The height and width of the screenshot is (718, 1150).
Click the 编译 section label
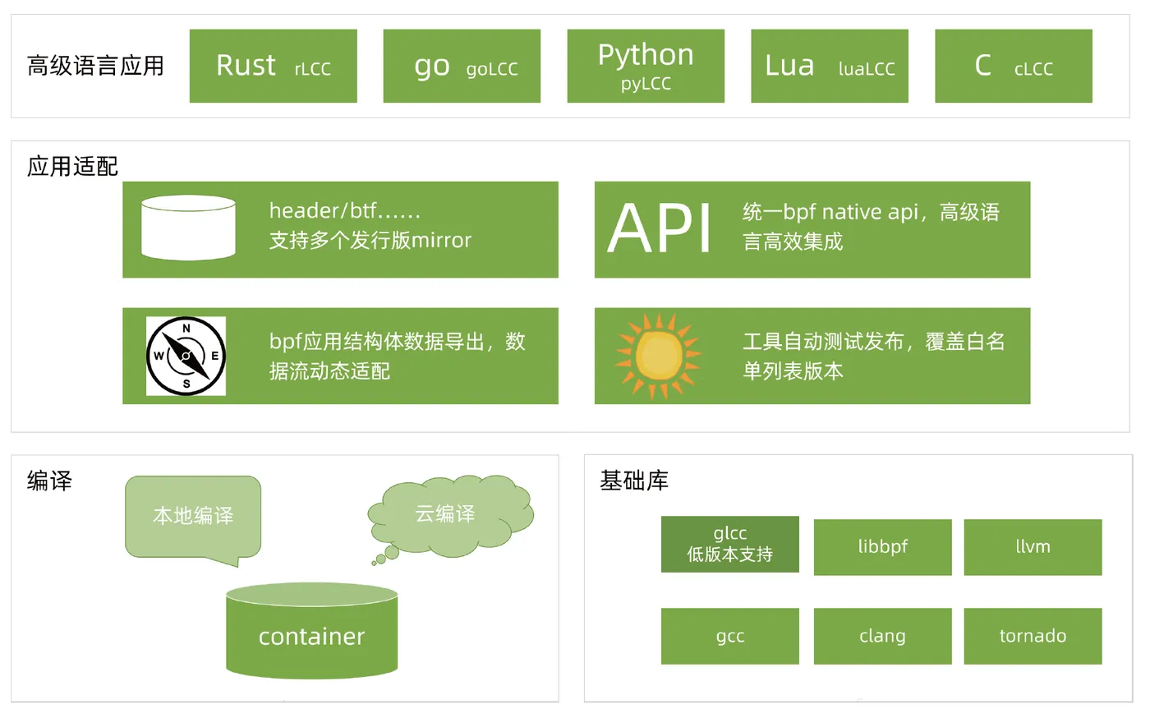(x=49, y=481)
